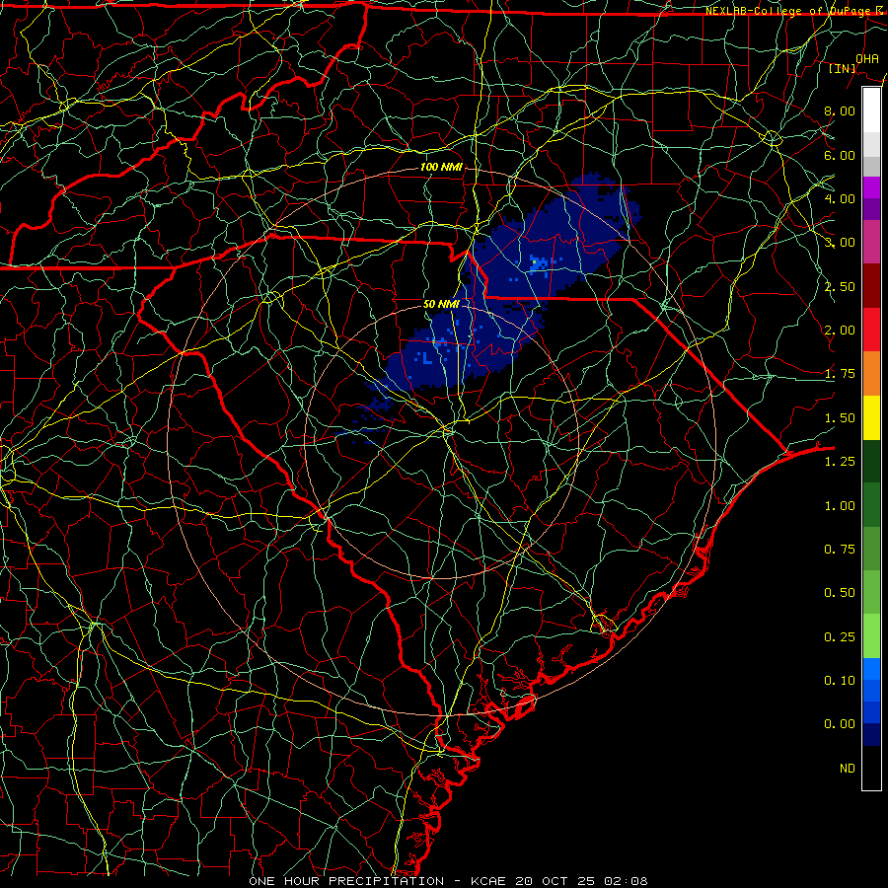The width and height of the screenshot is (888, 888).
Task: Select the dark red legend swatch
Action: [x=871, y=286]
